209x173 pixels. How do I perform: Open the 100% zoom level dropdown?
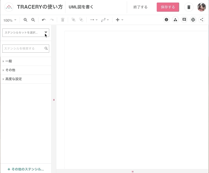point(10,20)
